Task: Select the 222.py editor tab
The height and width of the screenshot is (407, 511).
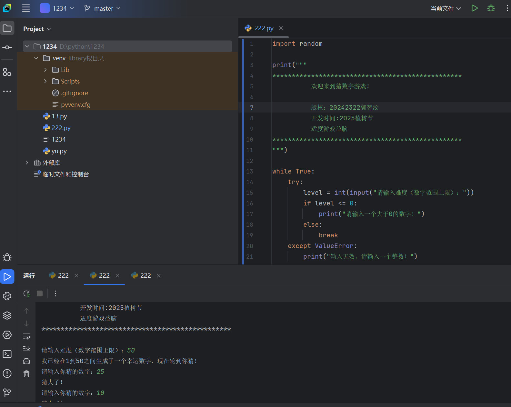Action: [x=263, y=28]
